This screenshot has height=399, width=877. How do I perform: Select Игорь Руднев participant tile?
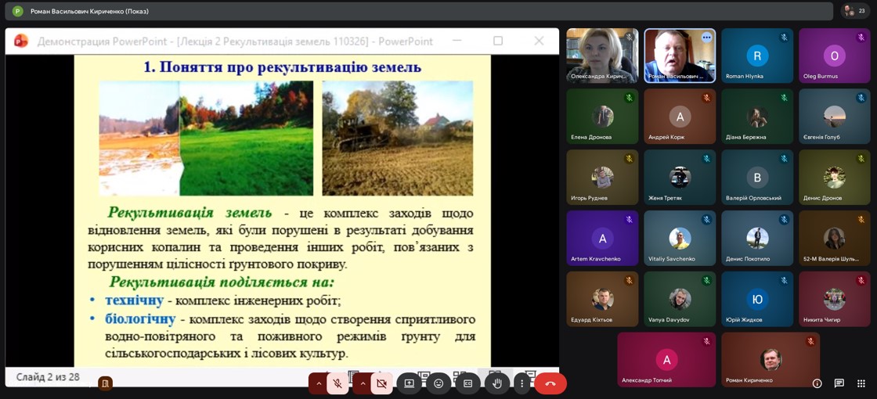602,178
